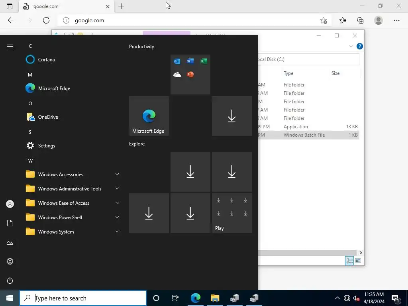The image size is (408, 306).
Task: Click the PowerPoint icon in the Office tile
Action: coord(190,75)
